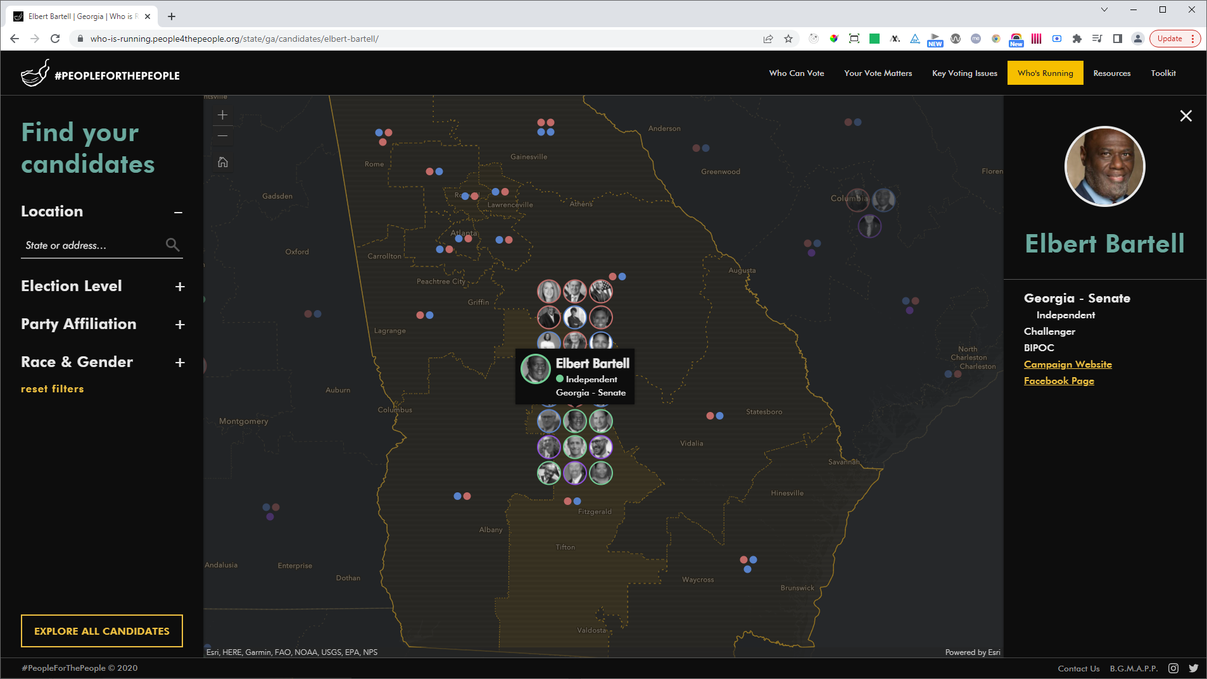Click the location search magnifier icon
The height and width of the screenshot is (679, 1207).
click(172, 244)
